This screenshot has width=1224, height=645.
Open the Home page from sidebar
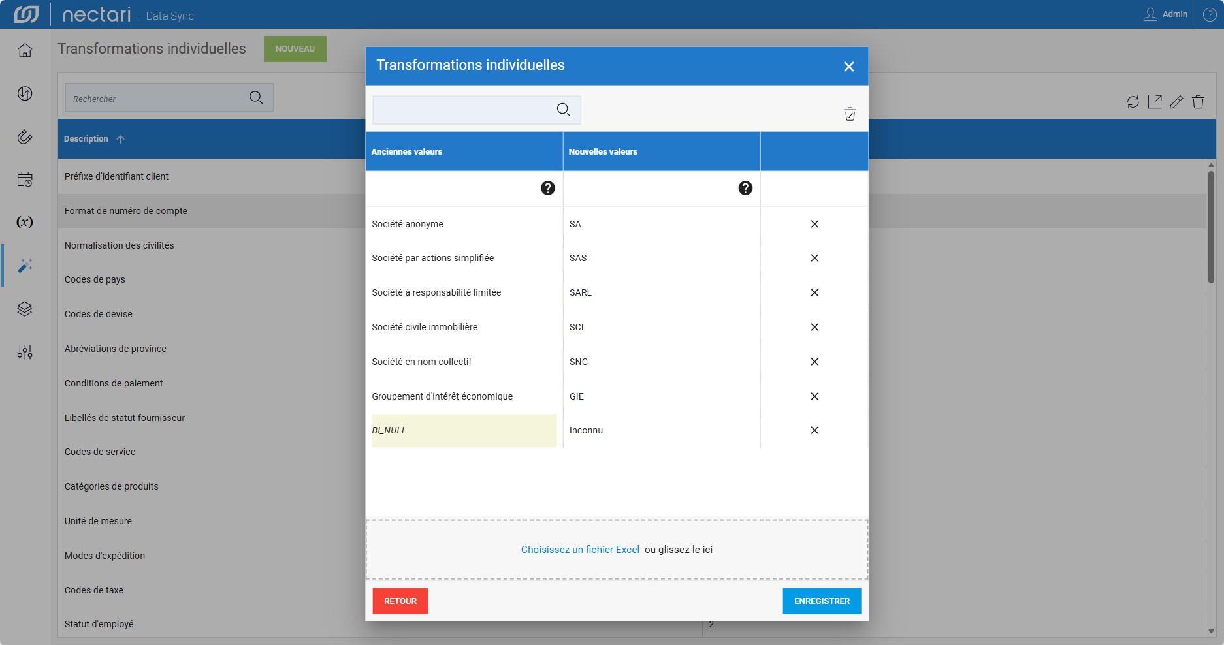coord(25,50)
